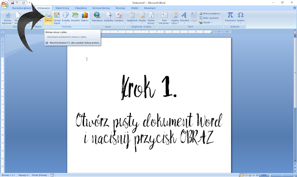This screenshot has height=177, width=297.
Task: Toggle the ruler button above vertical scrollbar
Action: (x=295, y=32)
